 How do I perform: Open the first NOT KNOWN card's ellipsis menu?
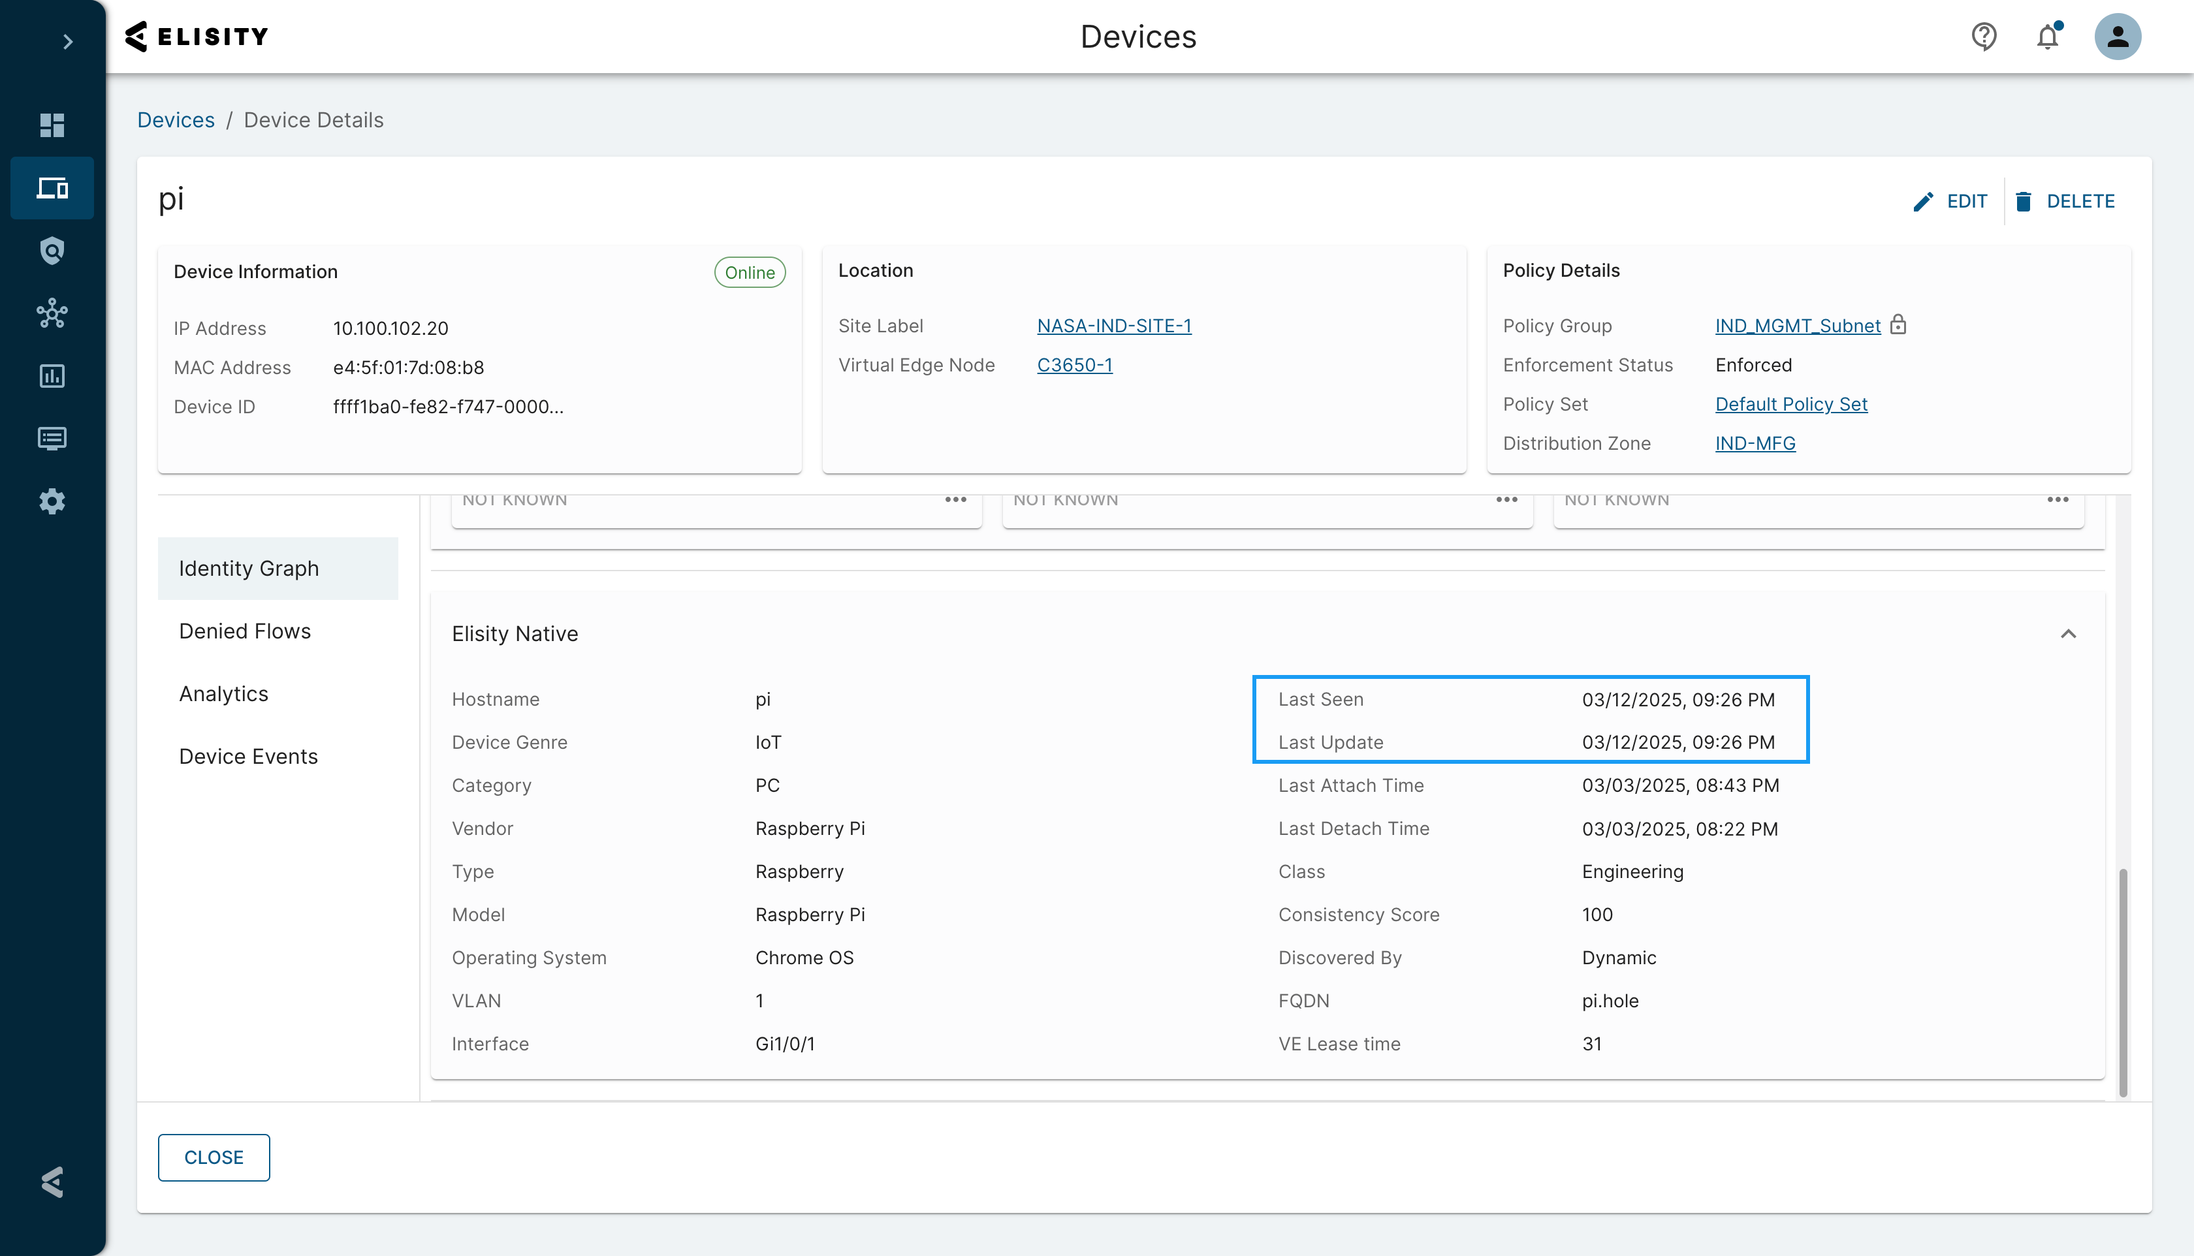955,499
